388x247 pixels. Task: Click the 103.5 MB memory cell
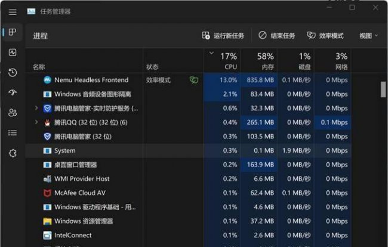pos(259,137)
